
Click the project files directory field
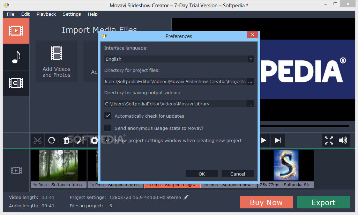[176, 82]
